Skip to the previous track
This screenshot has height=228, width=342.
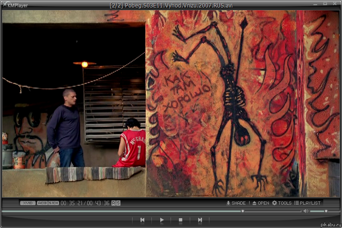click(142, 220)
